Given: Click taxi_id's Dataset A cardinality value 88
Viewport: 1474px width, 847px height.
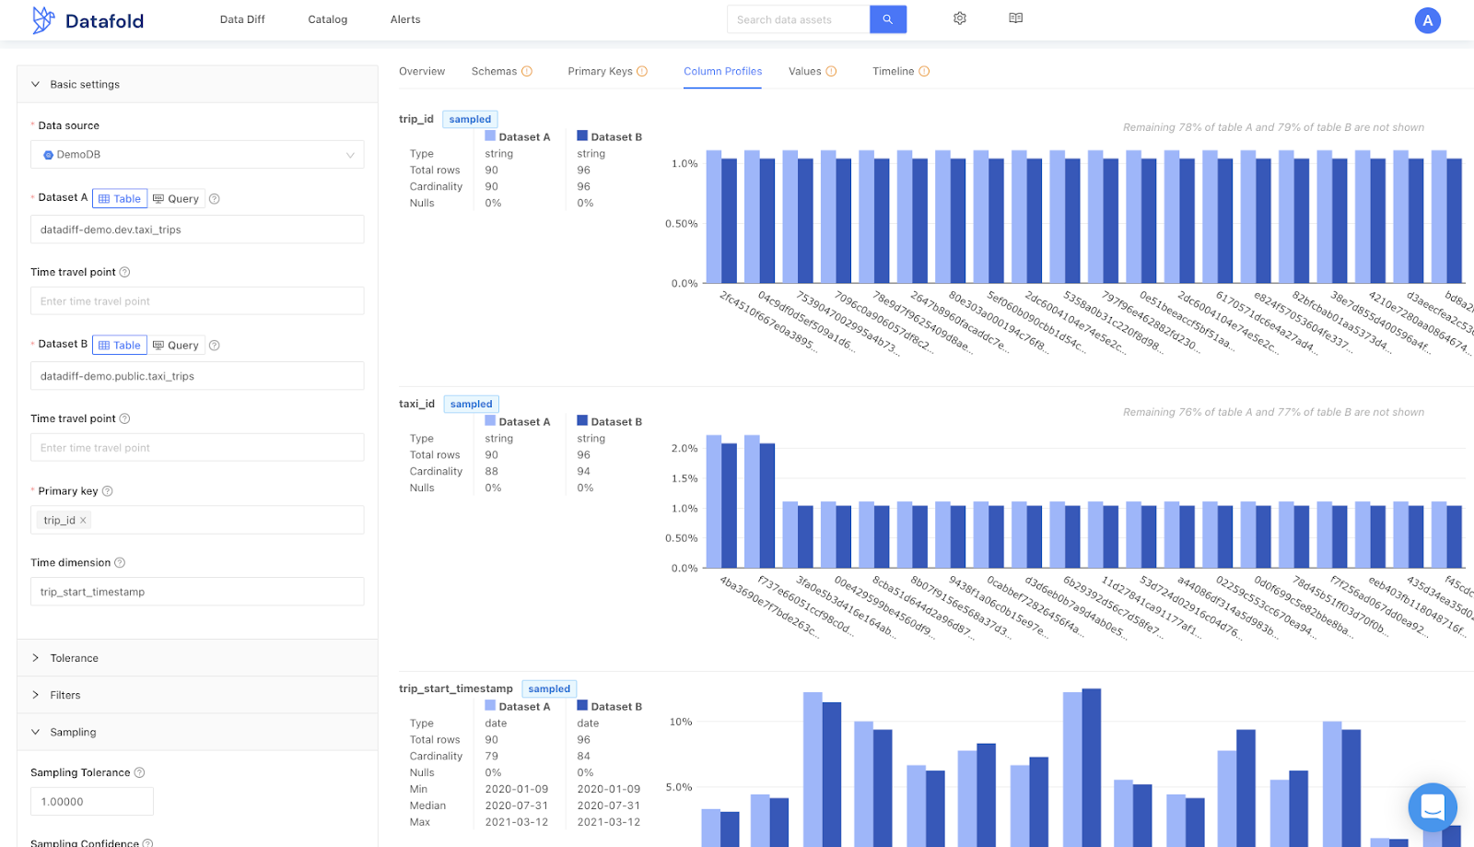Looking at the screenshot, I should point(492,472).
